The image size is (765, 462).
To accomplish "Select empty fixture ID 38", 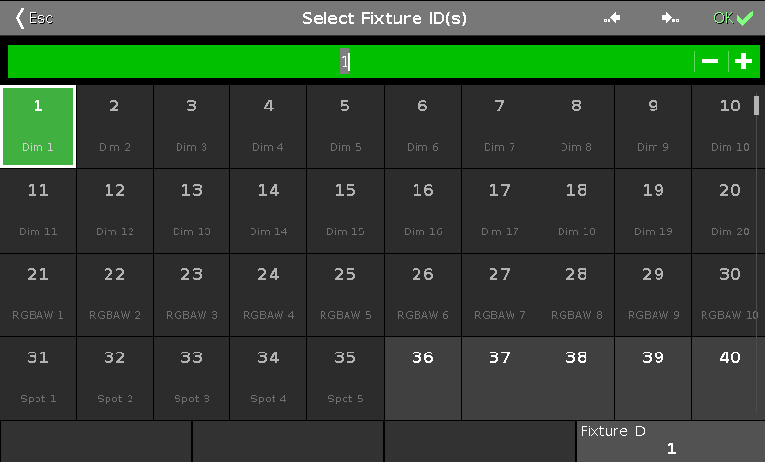I will 576,377.
